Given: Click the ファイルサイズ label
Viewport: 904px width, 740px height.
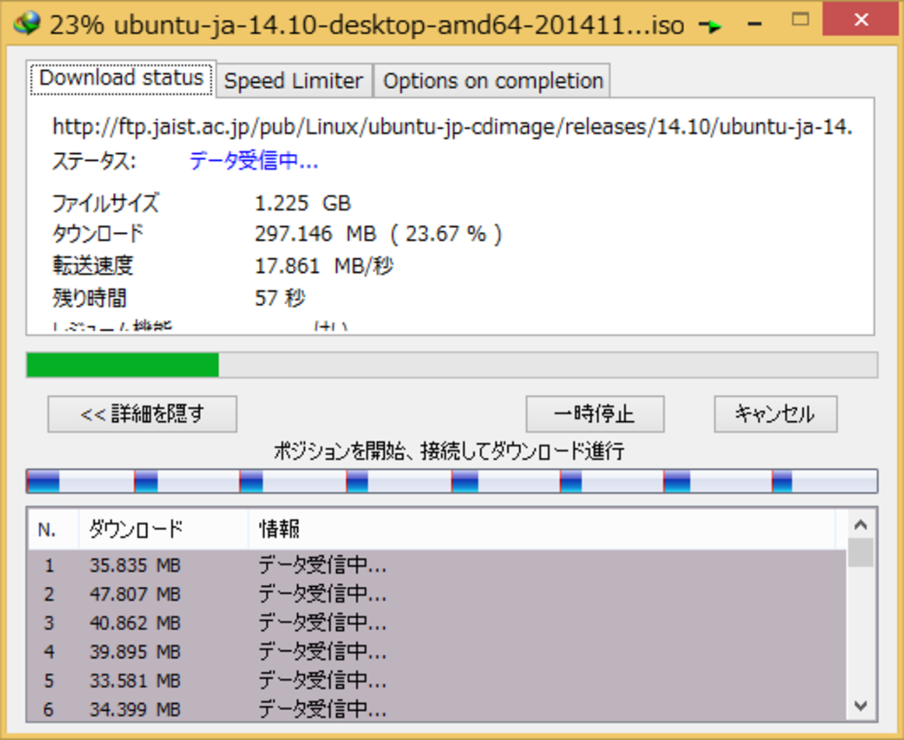Looking at the screenshot, I should click(106, 203).
